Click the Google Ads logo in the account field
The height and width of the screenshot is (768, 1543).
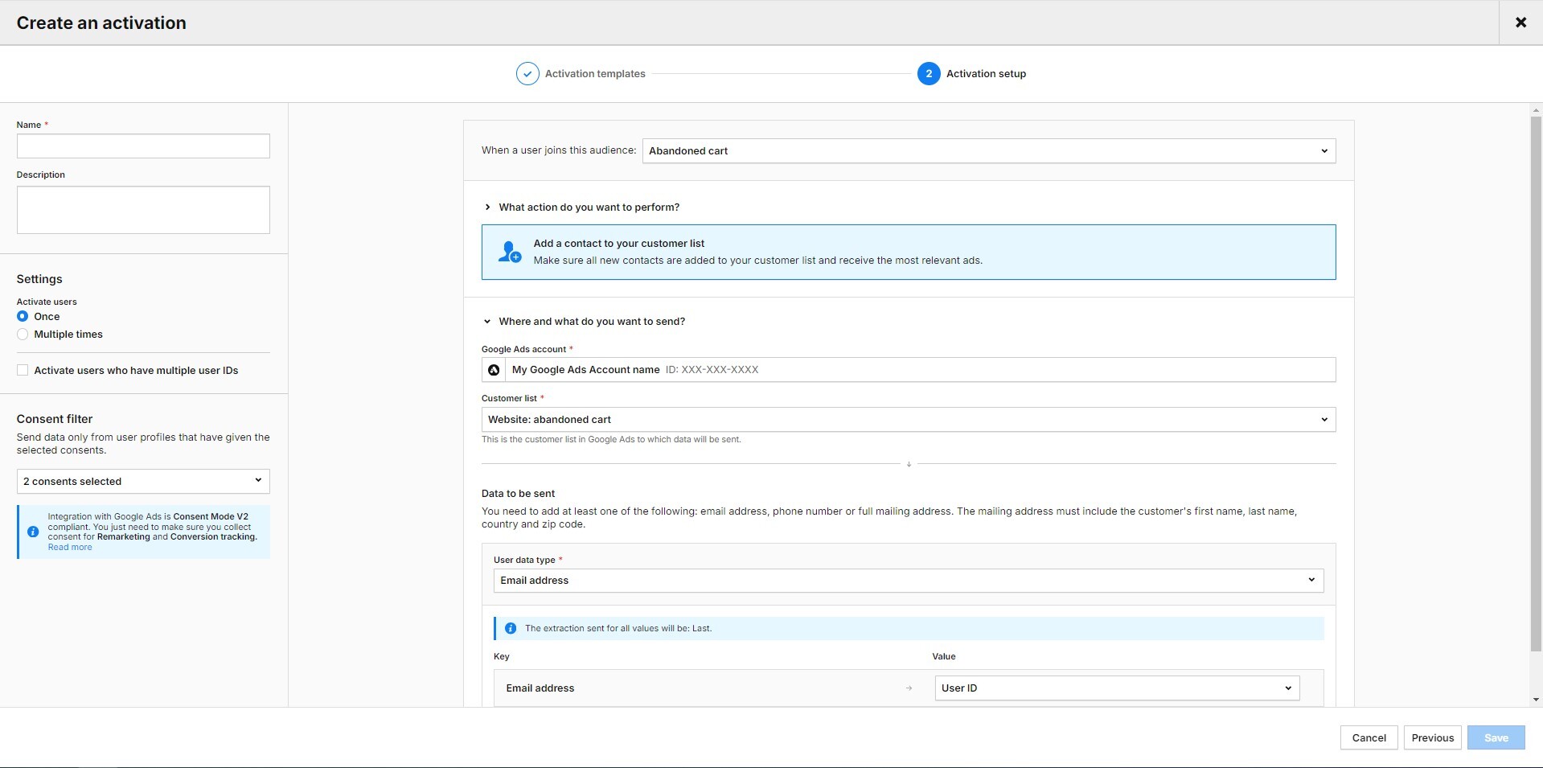[494, 369]
